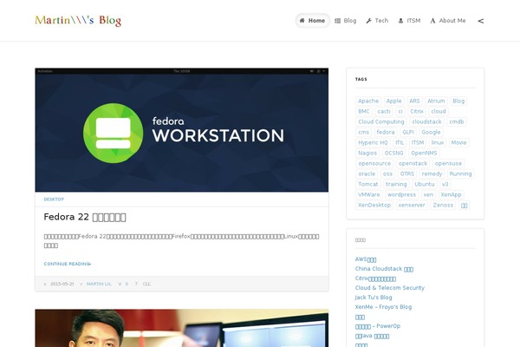The image size is (520, 347).
Task: Select the remedy tag
Action: click(432, 173)
